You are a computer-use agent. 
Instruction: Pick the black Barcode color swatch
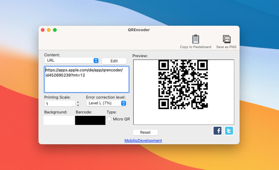pos(90,120)
